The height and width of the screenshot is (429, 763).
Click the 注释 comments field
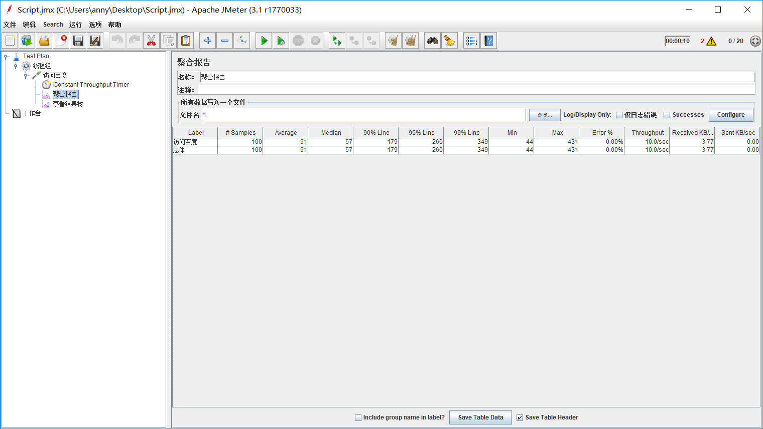click(476, 90)
